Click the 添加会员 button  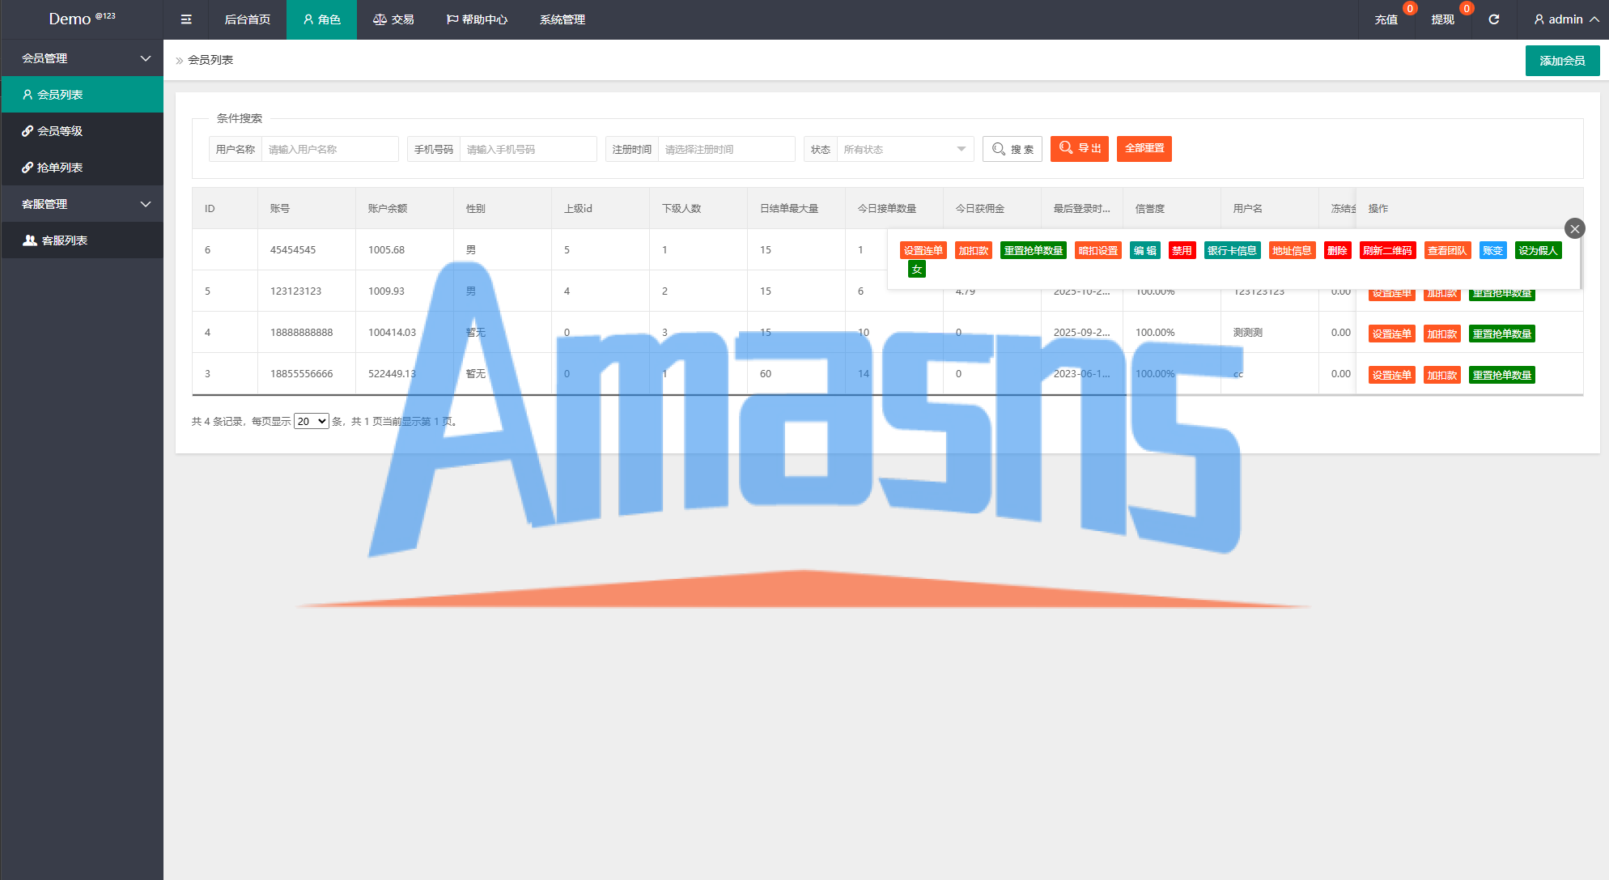pyautogui.click(x=1561, y=61)
